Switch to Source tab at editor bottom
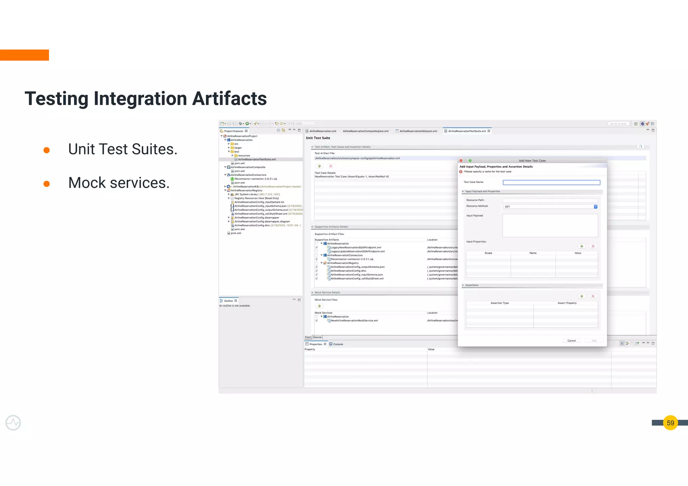Image resolution: width=688 pixels, height=486 pixels. (317, 337)
